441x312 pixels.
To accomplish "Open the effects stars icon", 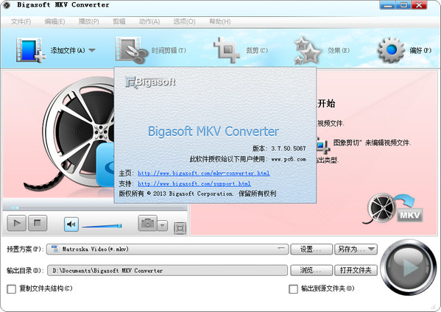I will point(307,51).
